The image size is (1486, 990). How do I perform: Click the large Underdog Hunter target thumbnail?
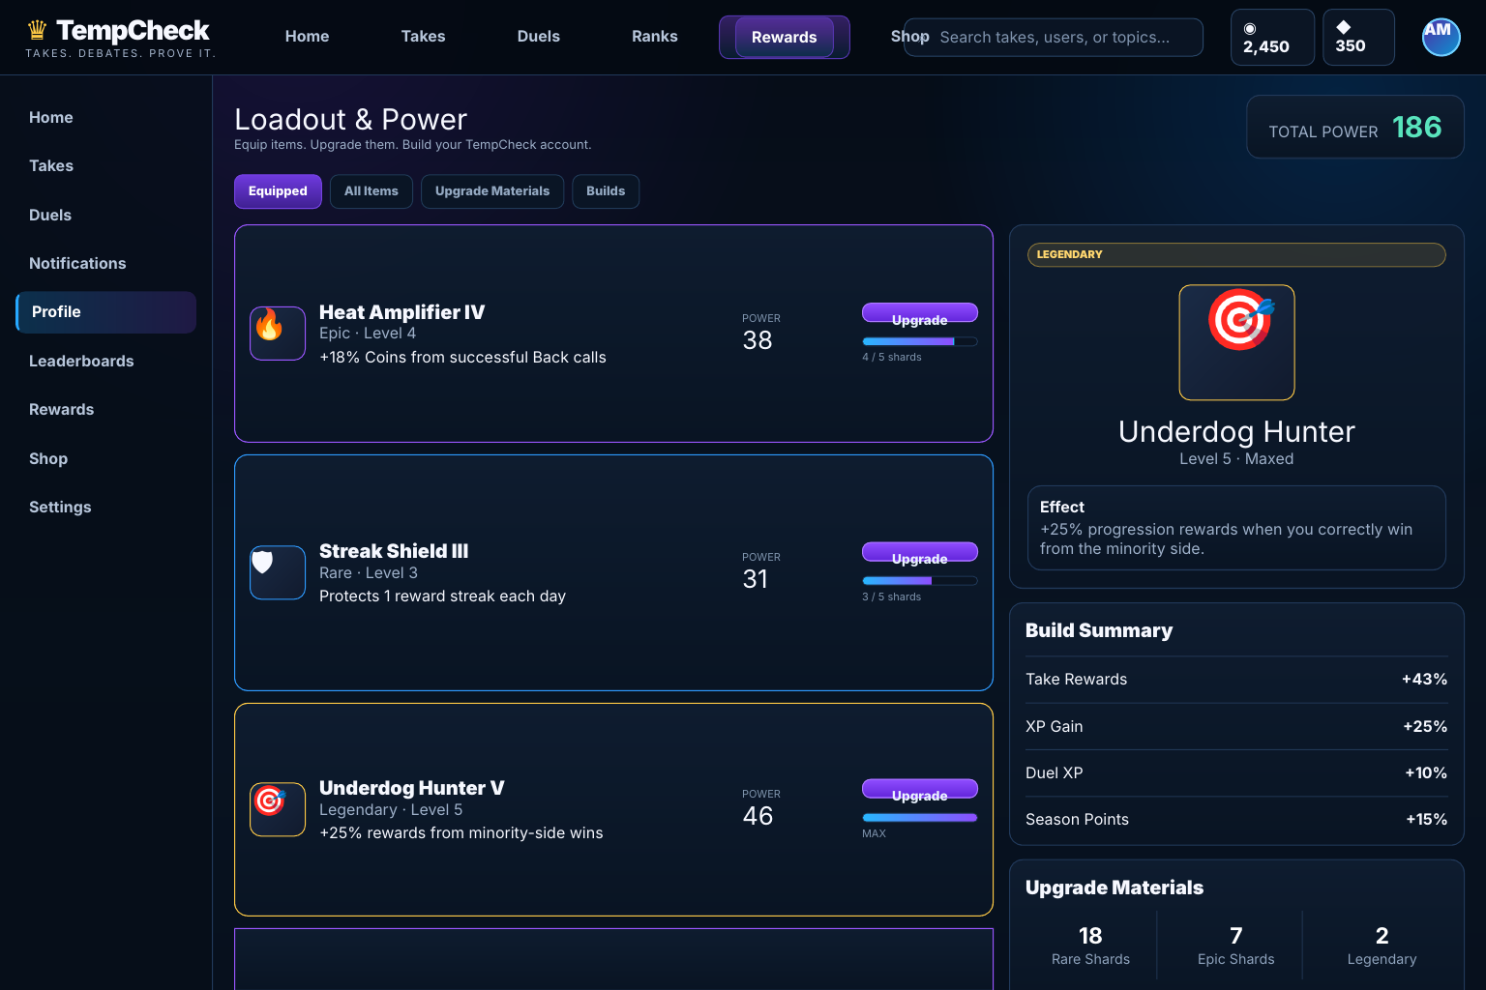[1236, 342]
